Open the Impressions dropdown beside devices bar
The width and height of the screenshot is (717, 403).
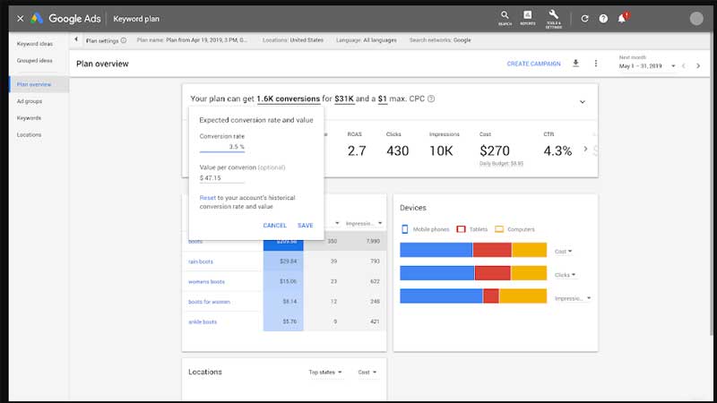click(x=573, y=298)
